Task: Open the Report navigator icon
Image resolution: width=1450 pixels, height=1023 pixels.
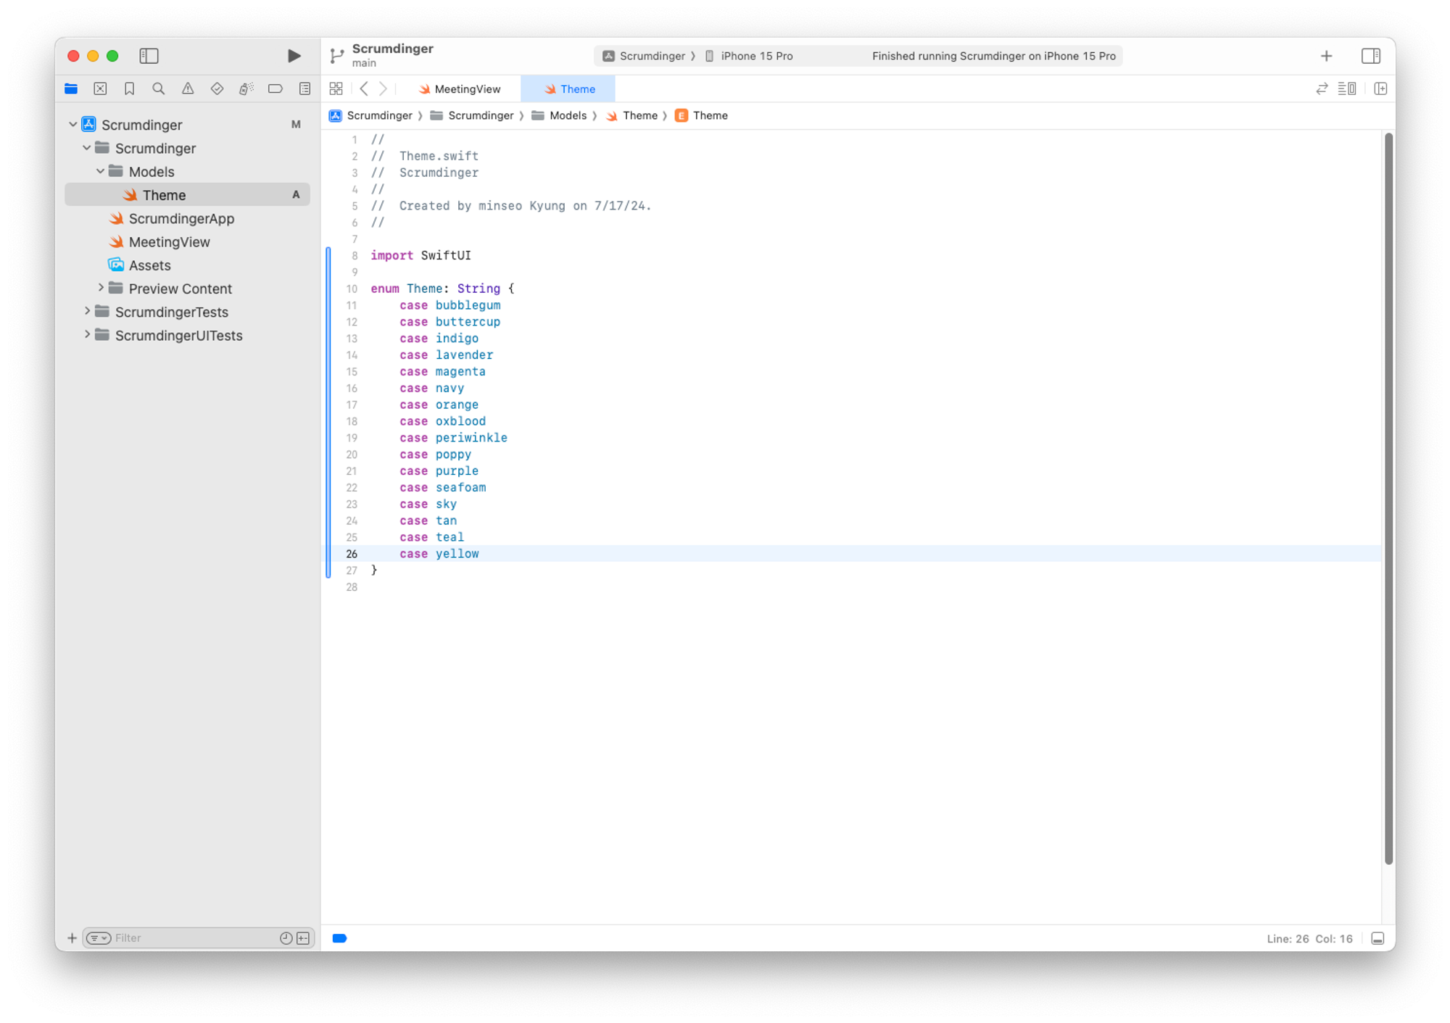Action: tap(304, 88)
